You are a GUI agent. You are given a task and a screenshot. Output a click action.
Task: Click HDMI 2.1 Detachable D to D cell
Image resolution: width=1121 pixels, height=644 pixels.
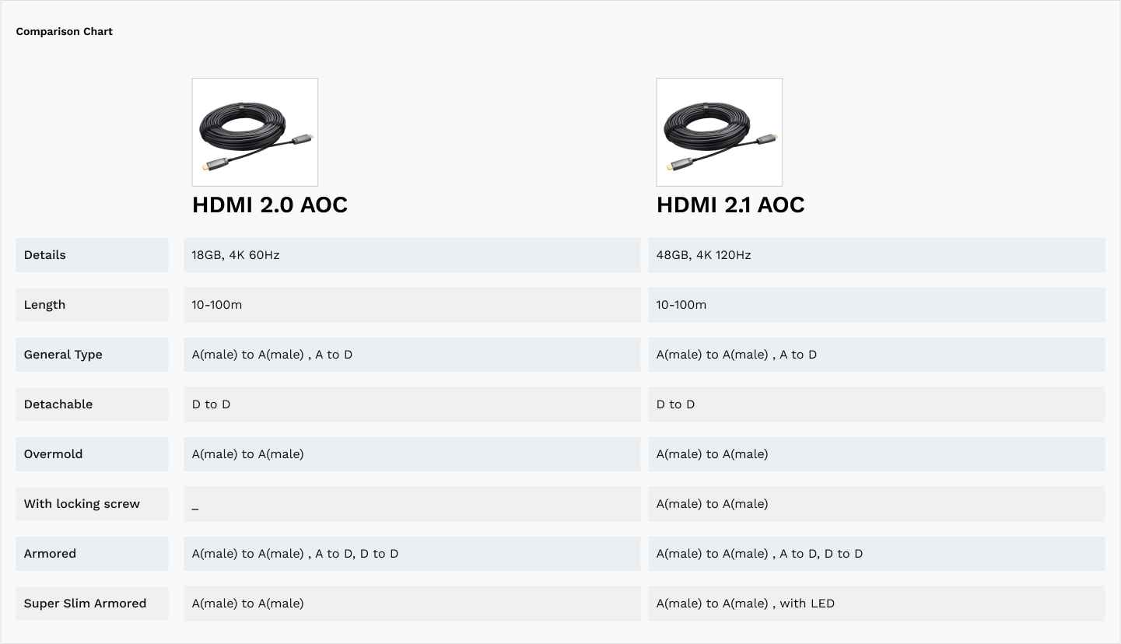pos(675,404)
